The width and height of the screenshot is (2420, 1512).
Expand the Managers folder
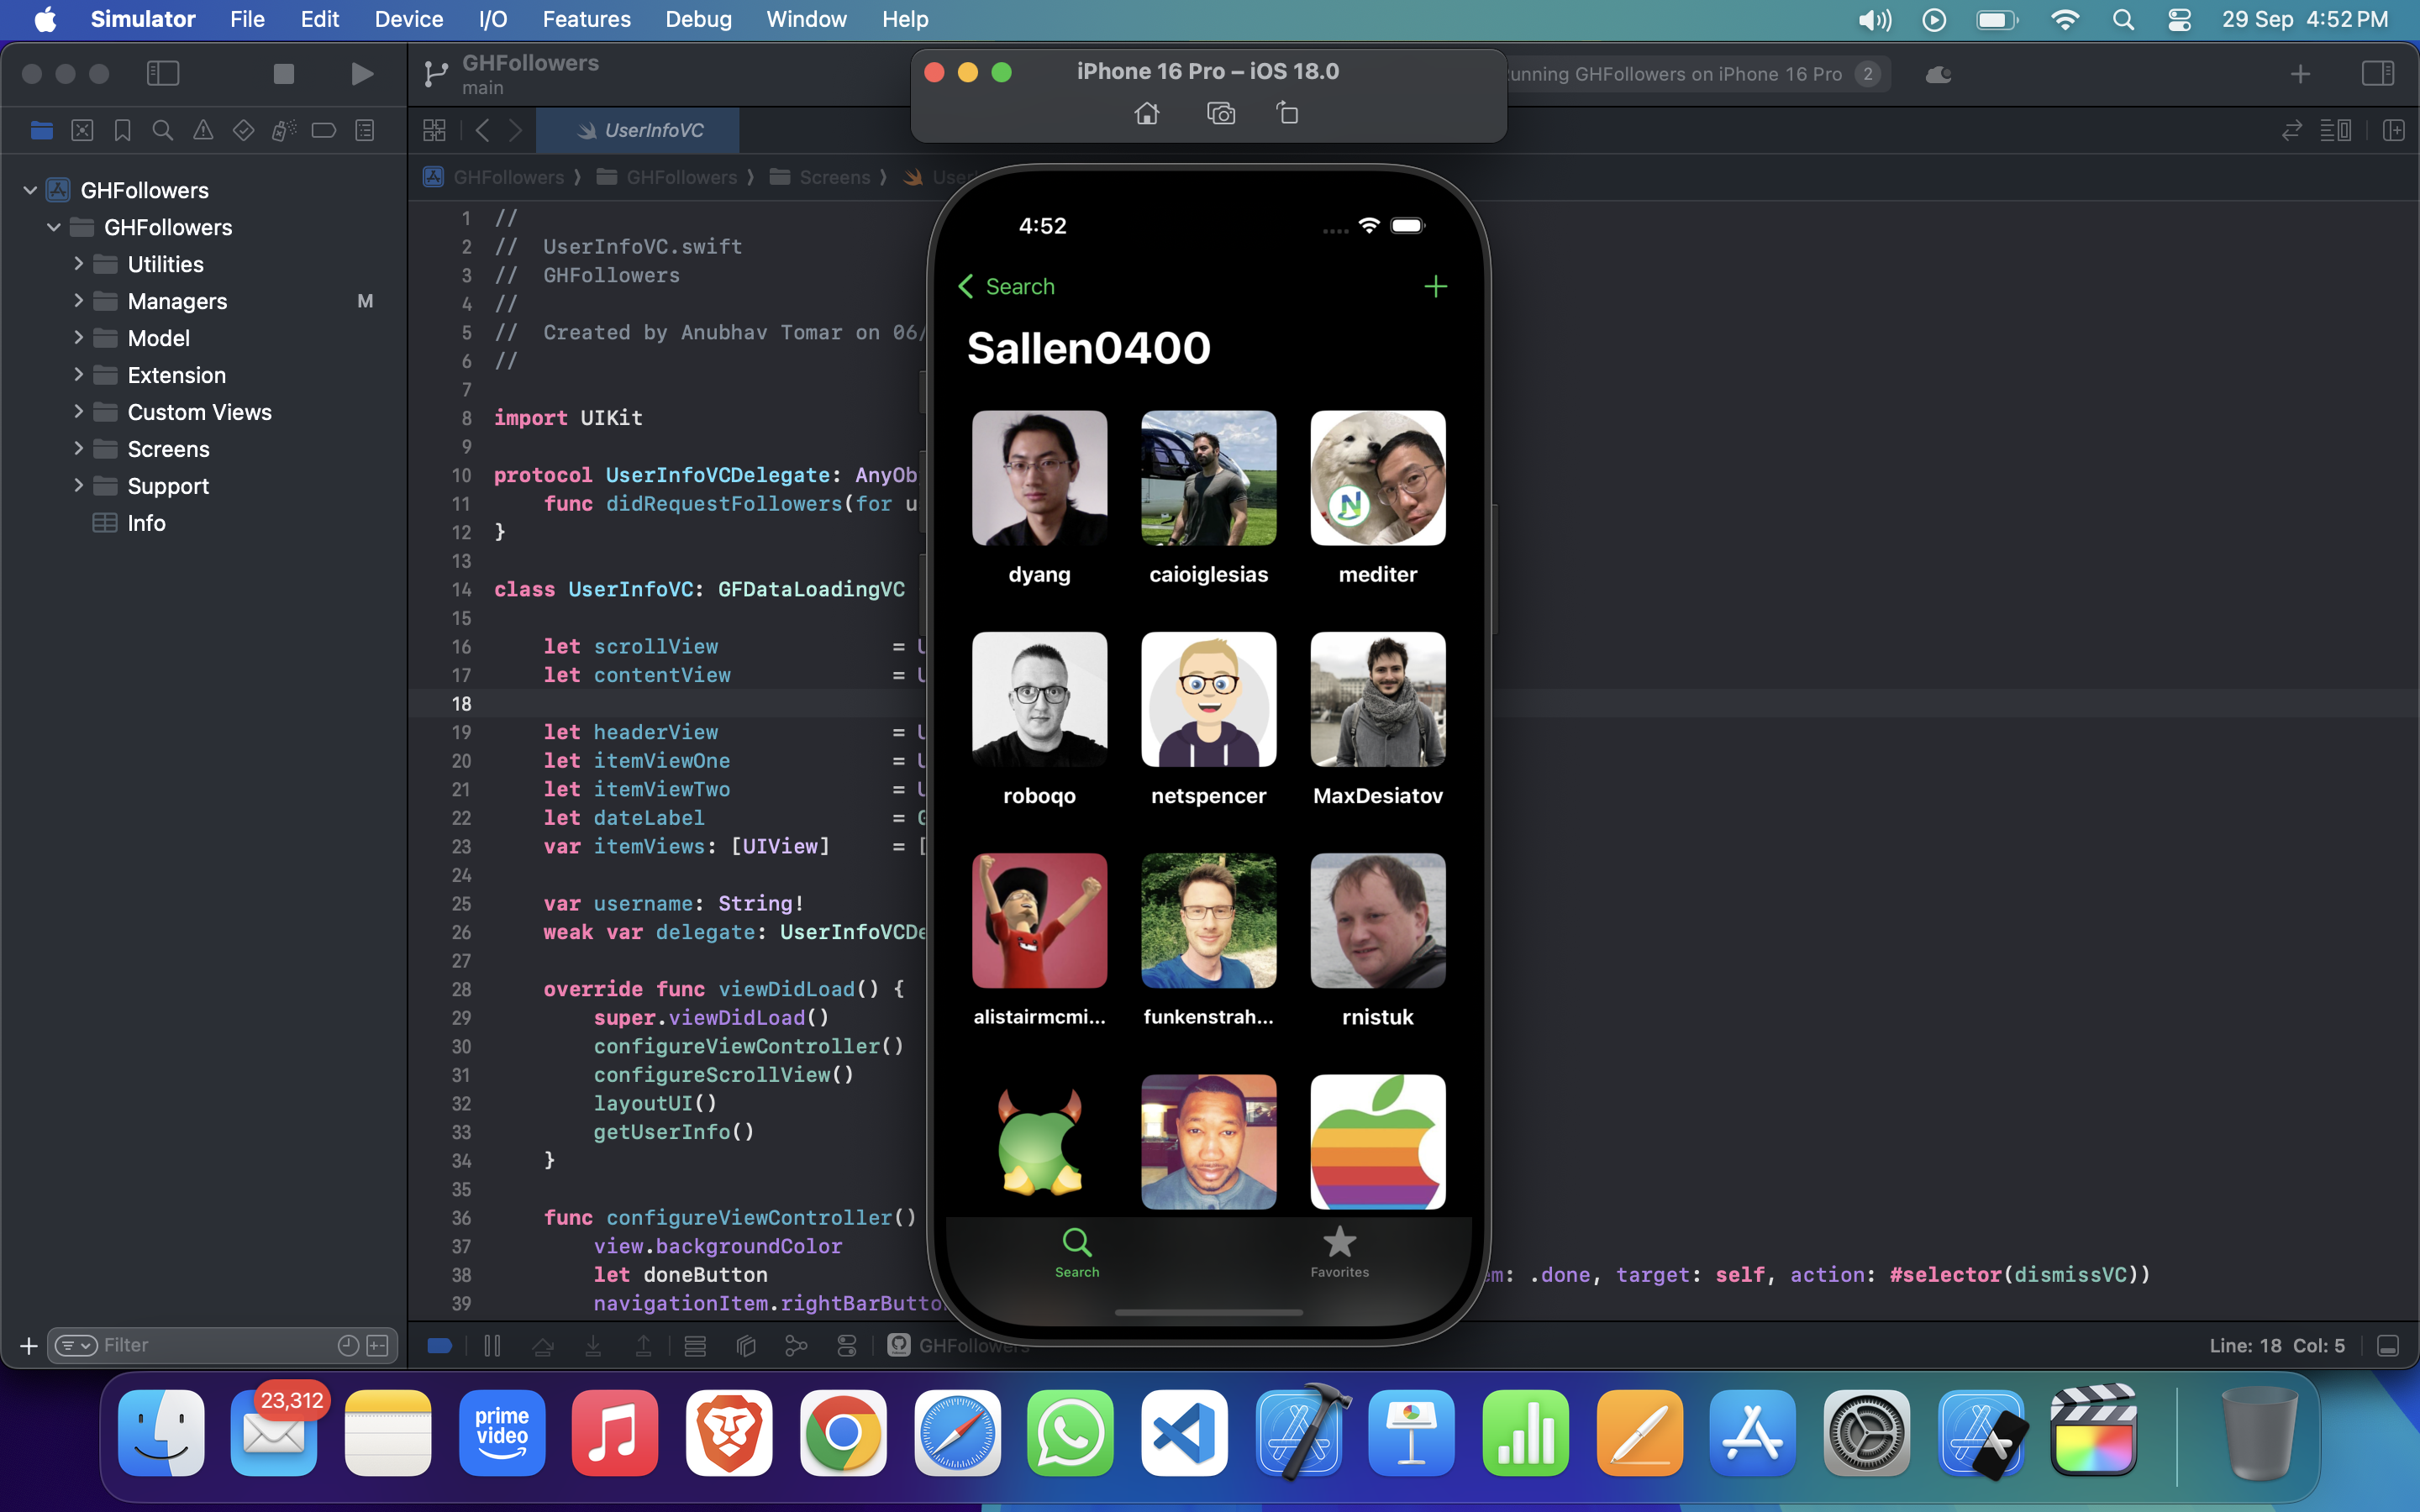79,301
